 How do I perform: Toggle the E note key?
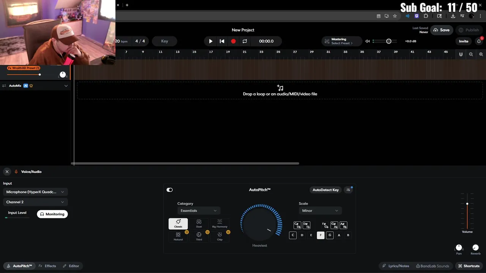tap(311, 235)
